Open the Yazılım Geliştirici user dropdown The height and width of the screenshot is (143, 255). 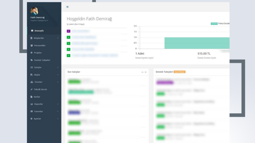coord(39,20)
